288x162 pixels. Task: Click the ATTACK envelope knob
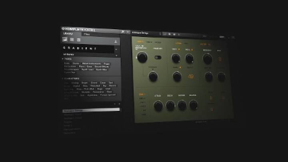158,106
